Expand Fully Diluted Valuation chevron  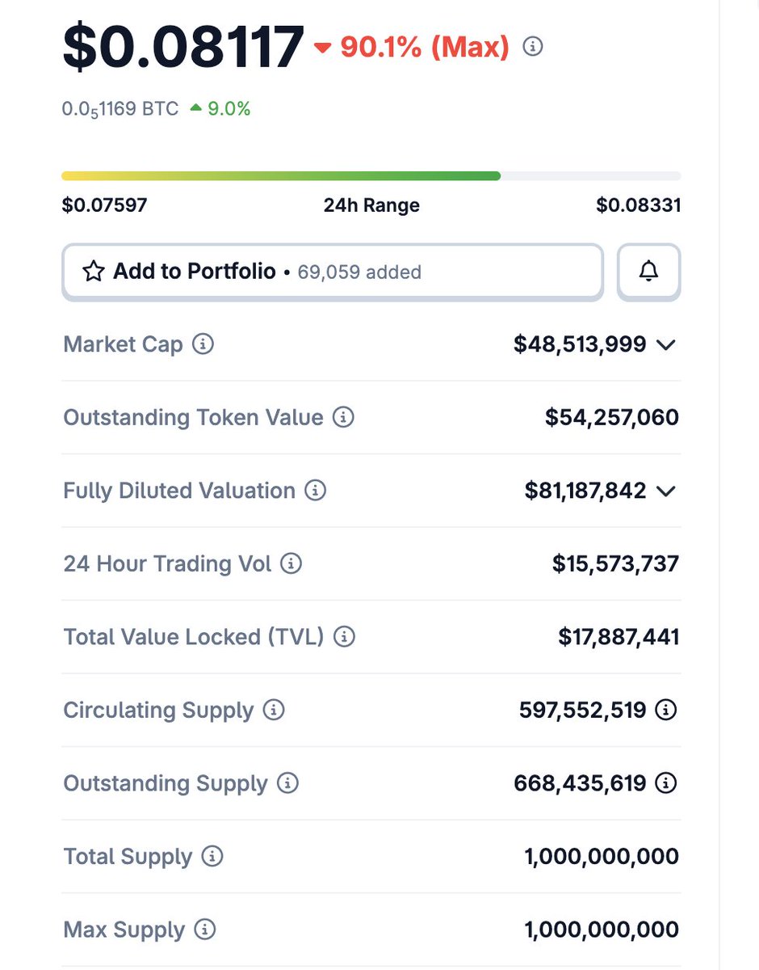click(x=665, y=491)
